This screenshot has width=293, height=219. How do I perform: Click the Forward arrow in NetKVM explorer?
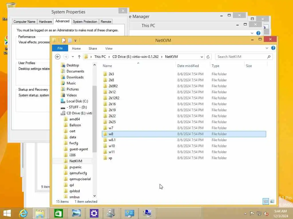(66, 57)
